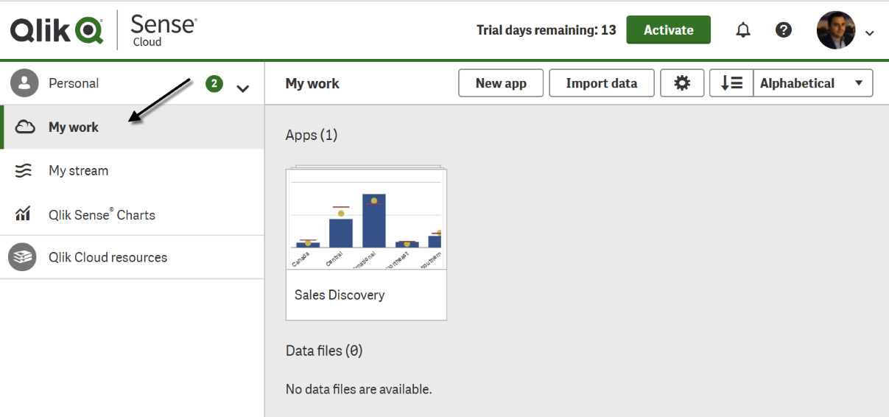This screenshot has width=889, height=417.
Task: Click the Qlik Sense Cloud logo
Action: coord(103,29)
